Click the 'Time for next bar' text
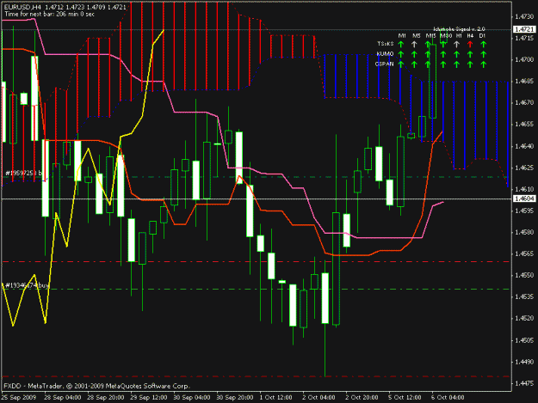Viewport: 538px width, 403px height. (49, 14)
